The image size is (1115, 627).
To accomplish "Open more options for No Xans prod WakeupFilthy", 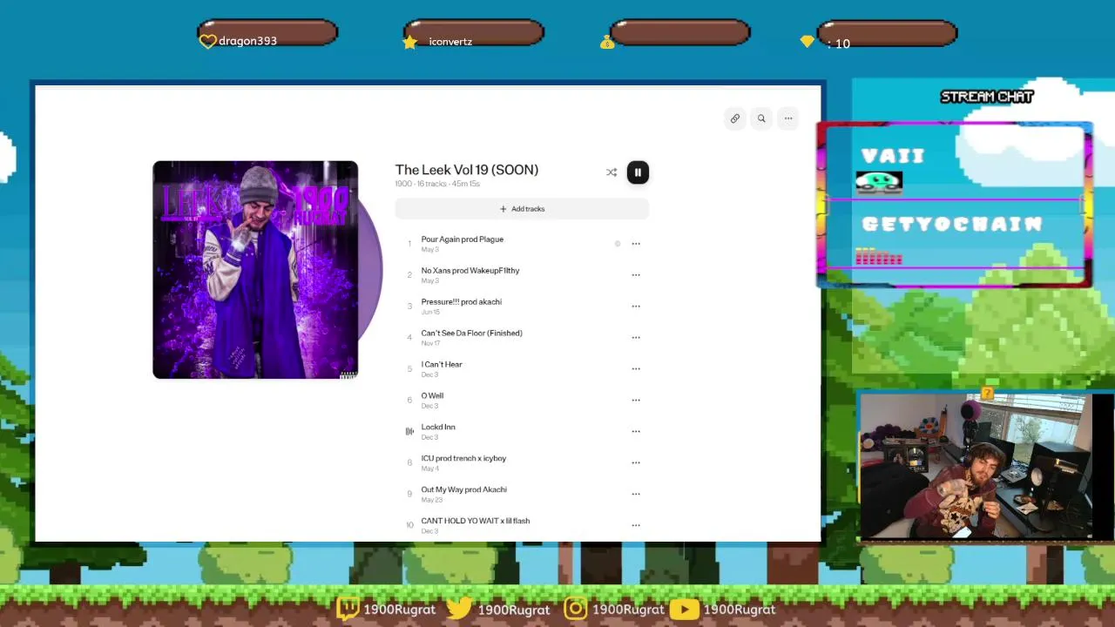I will coord(636,275).
